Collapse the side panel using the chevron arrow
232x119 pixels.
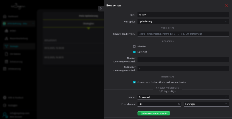pos(101,9)
